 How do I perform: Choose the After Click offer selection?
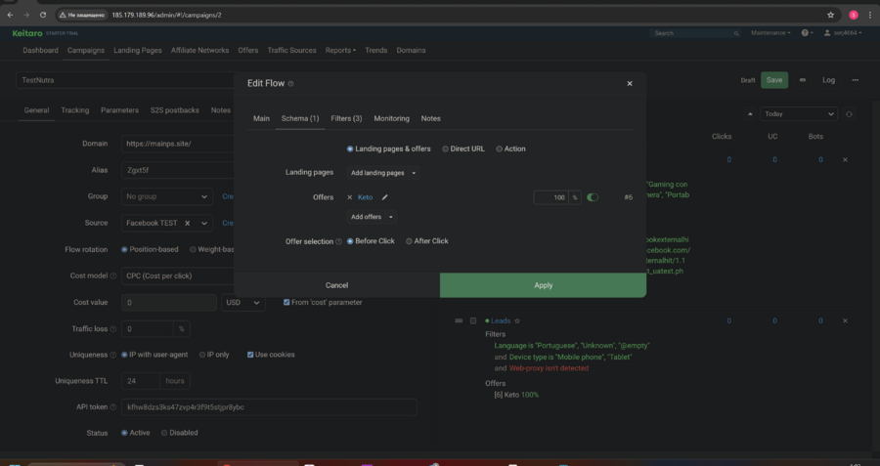[x=426, y=241]
